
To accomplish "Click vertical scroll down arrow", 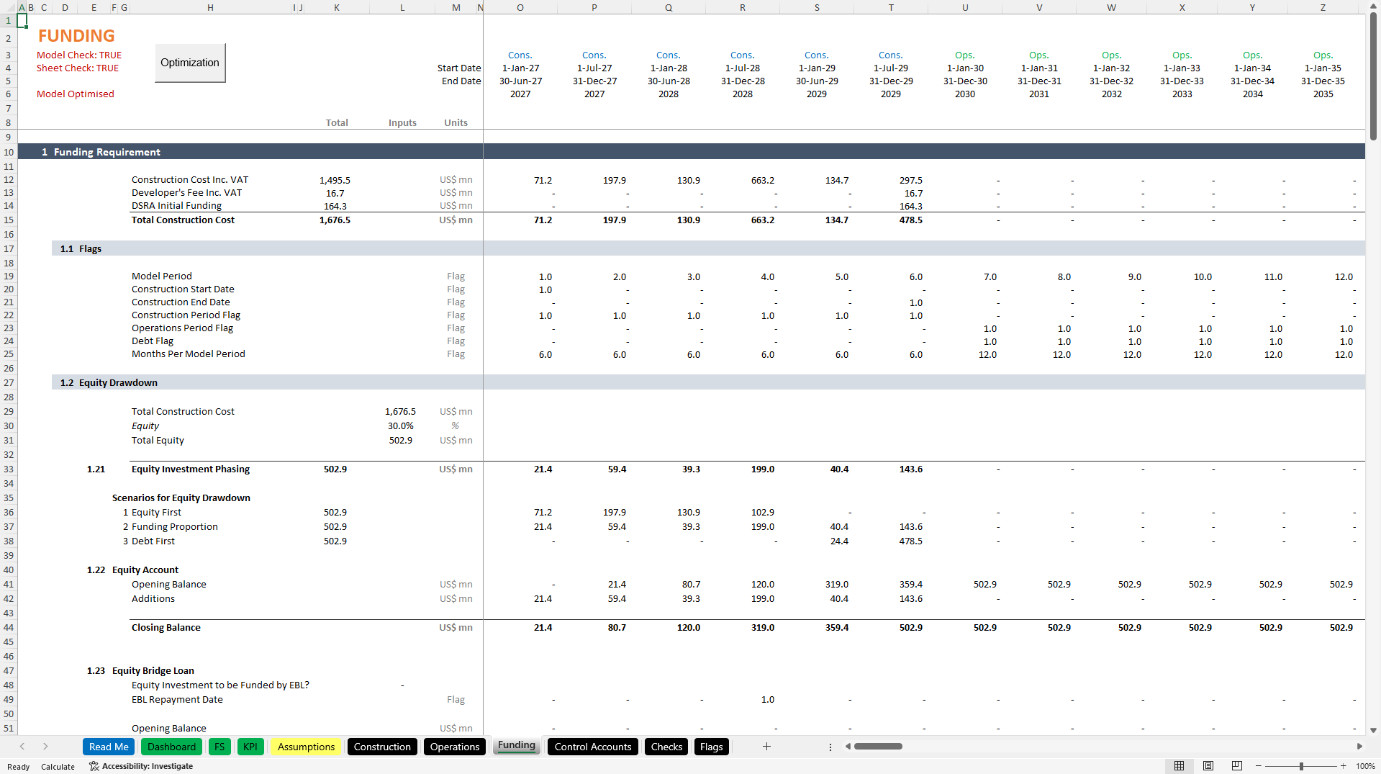I will click(1374, 730).
